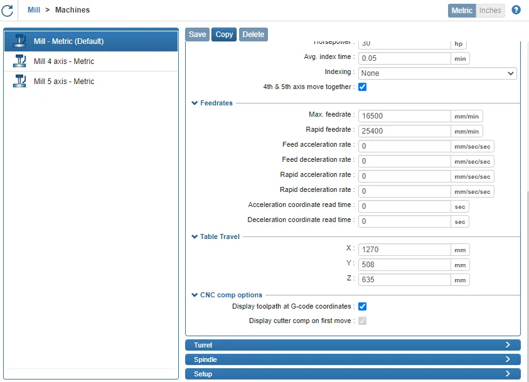
Task: Click the Mill - Metric (Default) machine icon
Action: coord(19,41)
